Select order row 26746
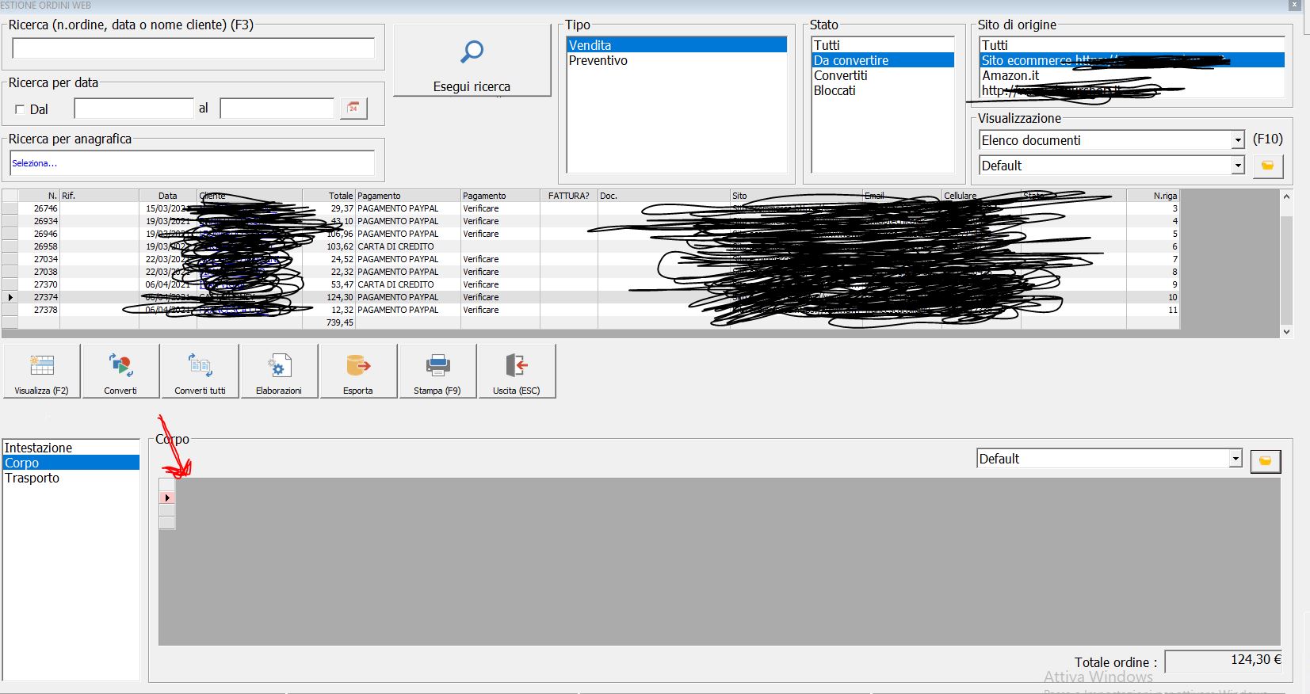 591,208
